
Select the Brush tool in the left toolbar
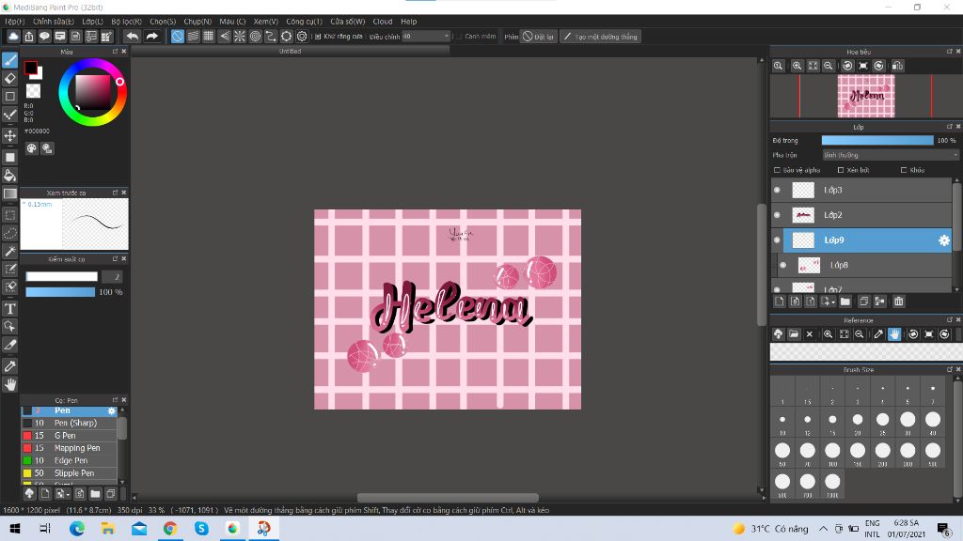9,60
